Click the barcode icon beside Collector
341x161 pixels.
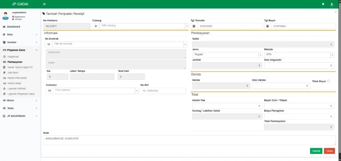(49, 91)
